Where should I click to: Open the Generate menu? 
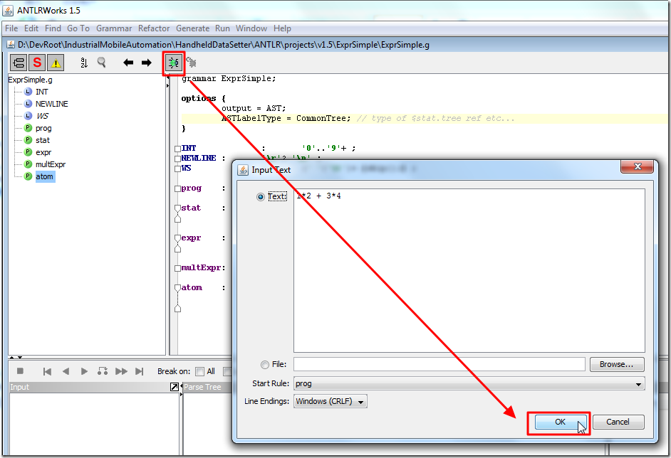coord(192,28)
